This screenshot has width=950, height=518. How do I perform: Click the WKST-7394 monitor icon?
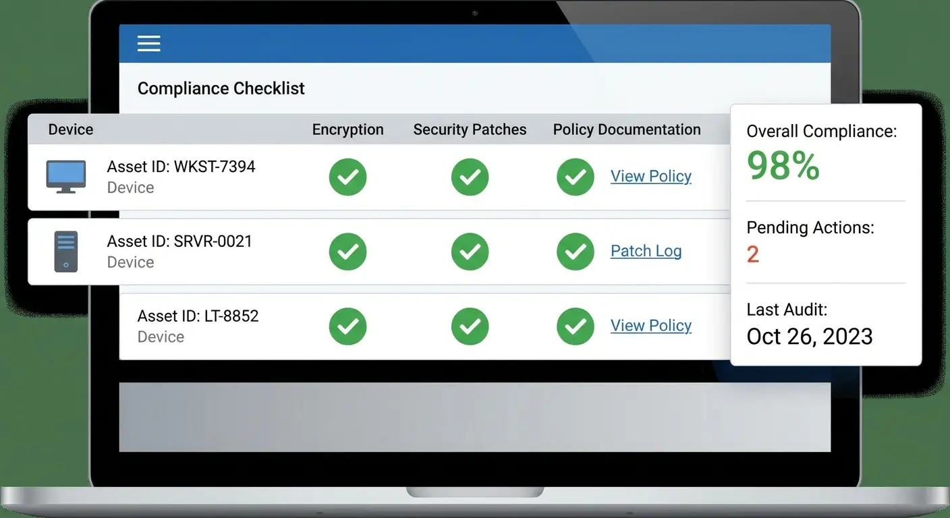click(x=65, y=177)
